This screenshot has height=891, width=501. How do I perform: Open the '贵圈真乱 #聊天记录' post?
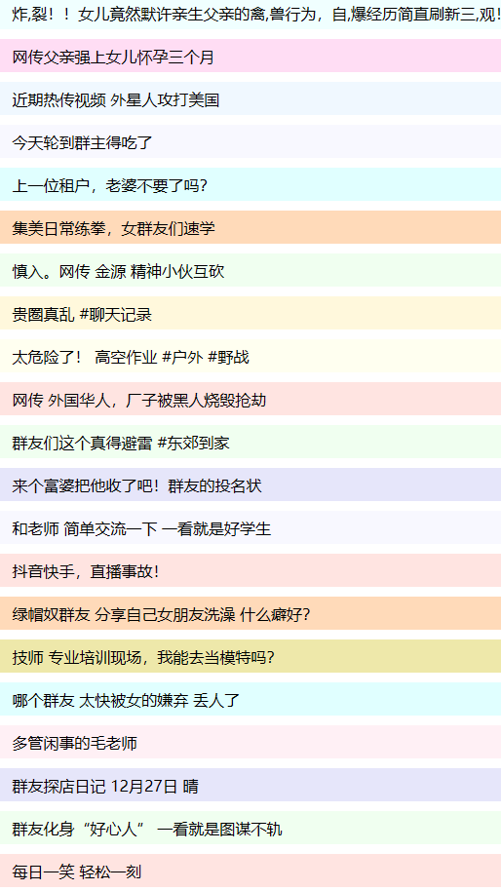tap(250, 314)
